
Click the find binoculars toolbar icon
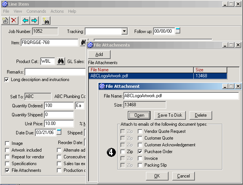click(x=46, y=20)
